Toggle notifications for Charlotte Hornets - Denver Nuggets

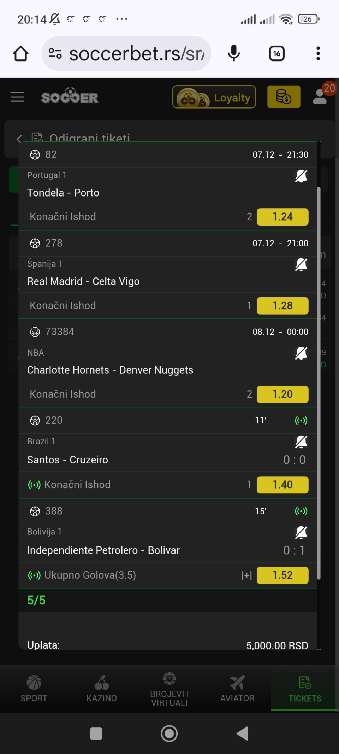tap(301, 353)
